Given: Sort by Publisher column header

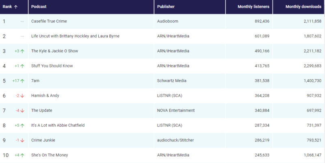Looking at the screenshot, I should coord(166,7).
